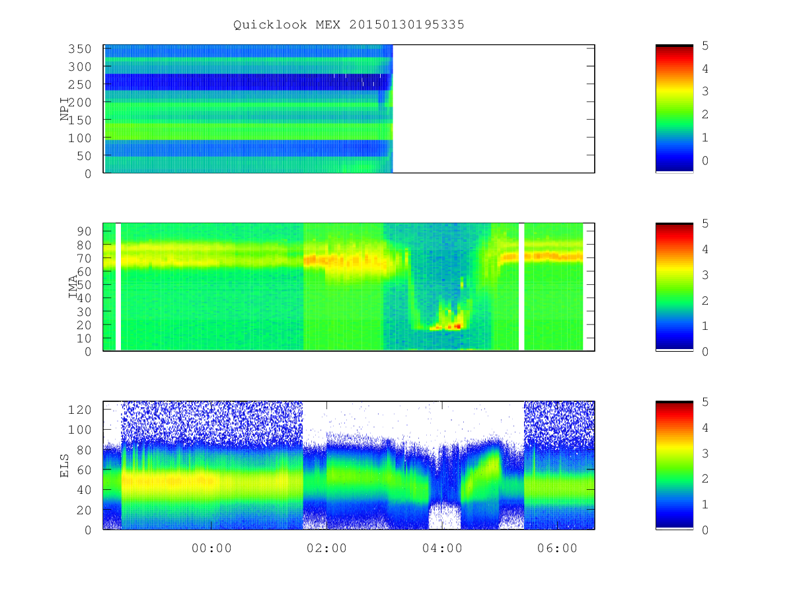
Task: Click the 04:00 time axis label
Action: pos(442,548)
